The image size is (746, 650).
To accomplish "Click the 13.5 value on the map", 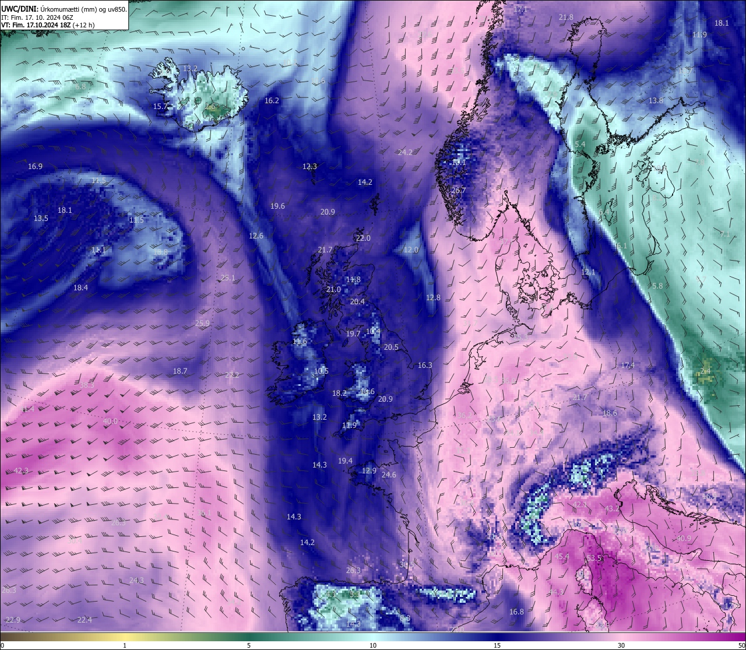I will pyautogui.click(x=41, y=218).
